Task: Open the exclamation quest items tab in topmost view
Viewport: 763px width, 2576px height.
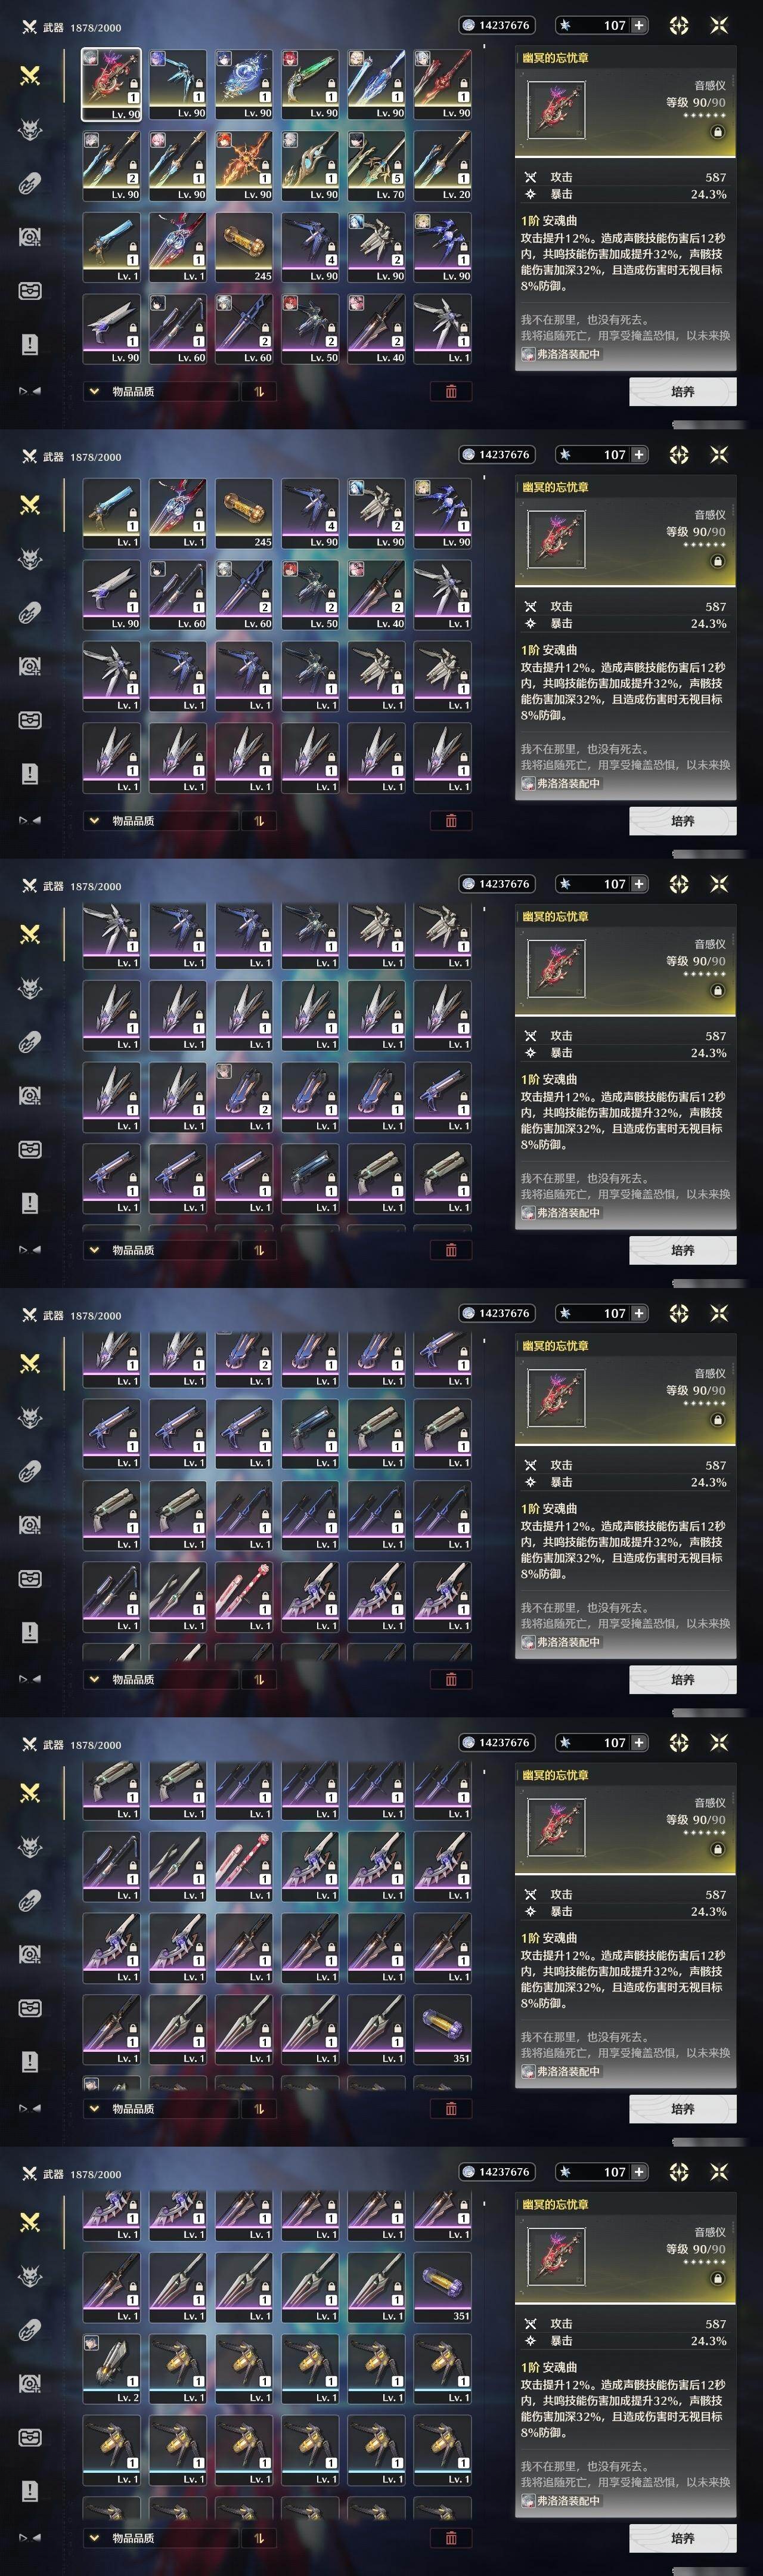Action: coord(30,345)
